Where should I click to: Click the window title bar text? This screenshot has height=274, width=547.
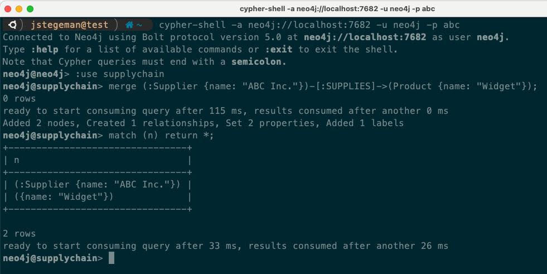[337, 9]
